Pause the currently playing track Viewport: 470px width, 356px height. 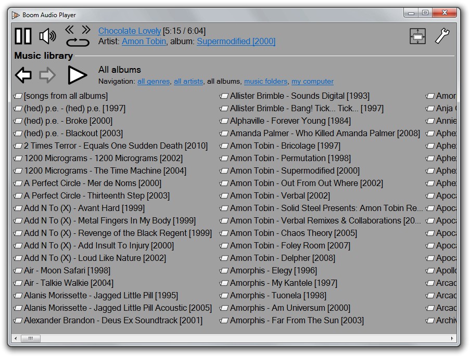(23, 36)
